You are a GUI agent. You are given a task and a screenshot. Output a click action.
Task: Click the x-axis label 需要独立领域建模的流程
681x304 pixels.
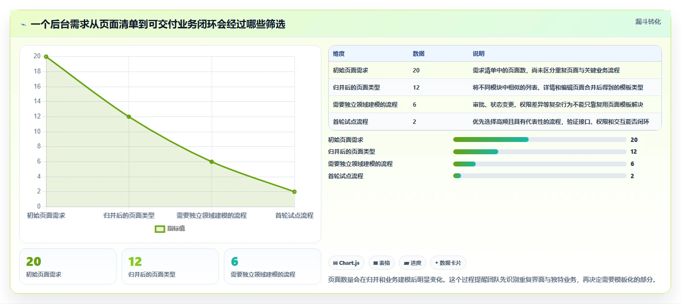pos(212,215)
